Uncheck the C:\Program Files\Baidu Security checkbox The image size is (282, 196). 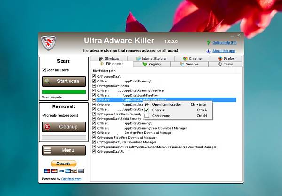pyautogui.click(x=94, y=114)
